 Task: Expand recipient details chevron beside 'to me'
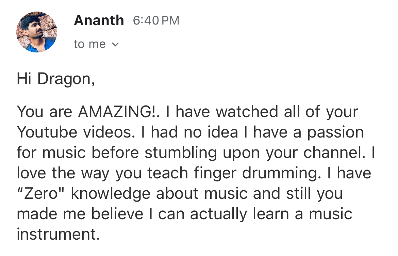pos(115,45)
